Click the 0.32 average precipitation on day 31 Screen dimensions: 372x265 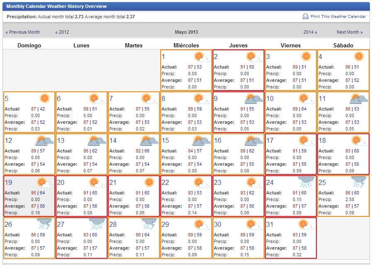297,255
